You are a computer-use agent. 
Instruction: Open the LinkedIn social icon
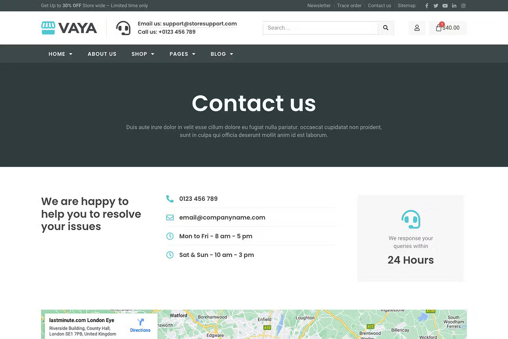tap(454, 6)
